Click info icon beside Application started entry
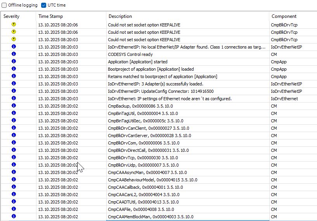The image size is (317, 221). coord(14,61)
